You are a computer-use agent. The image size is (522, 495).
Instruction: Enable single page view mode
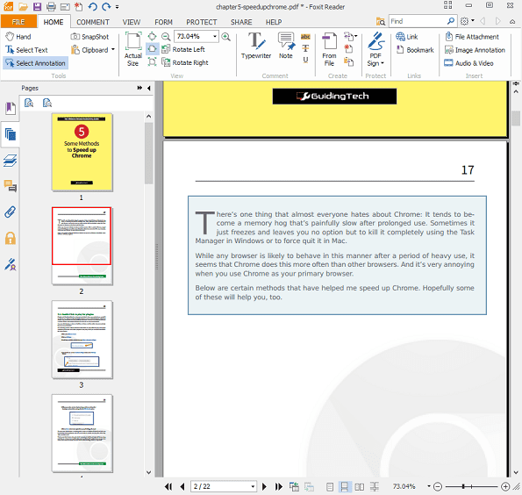click(330, 487)
